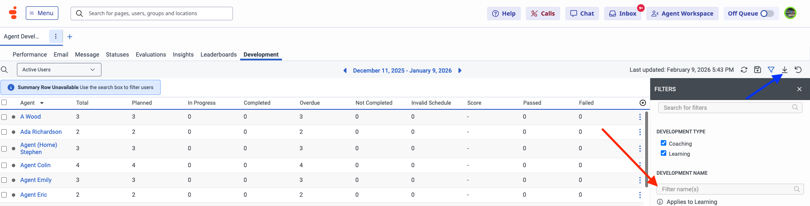
Task: Toggle the Off Queue switch
Action: [x=767, y=14]
